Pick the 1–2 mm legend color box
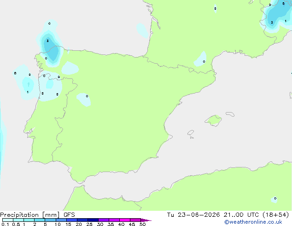The height and width of the screenshot is (226, 292). click(29, 220)
